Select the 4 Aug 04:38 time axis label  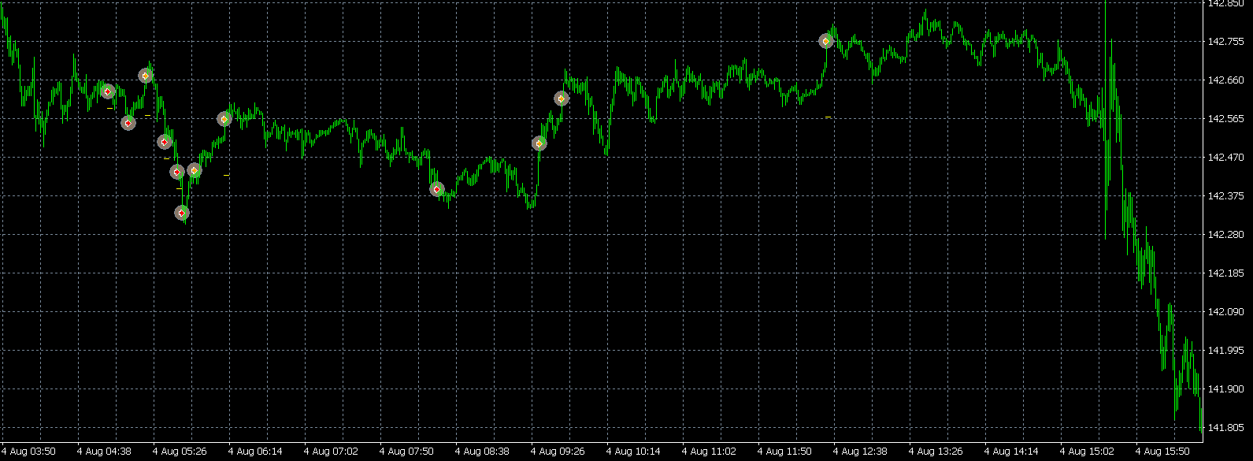click(x=105, y=452)
